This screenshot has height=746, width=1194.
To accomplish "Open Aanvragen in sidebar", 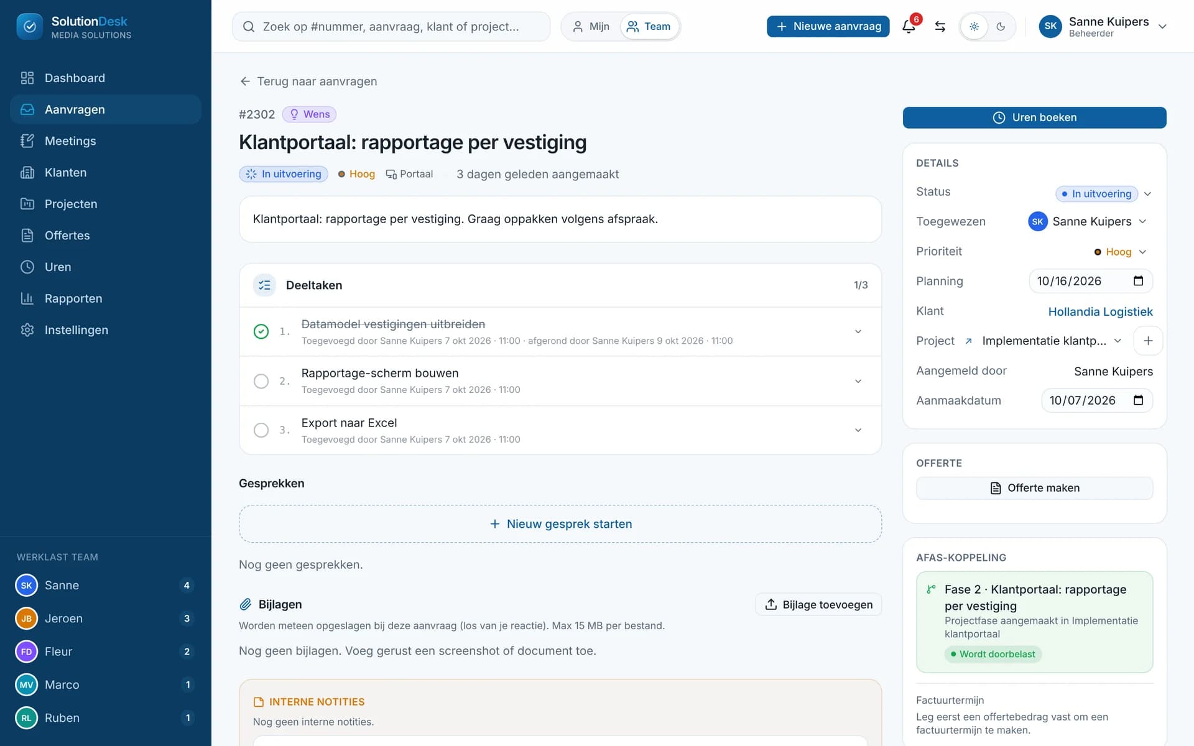I will [x=106, y=109].
